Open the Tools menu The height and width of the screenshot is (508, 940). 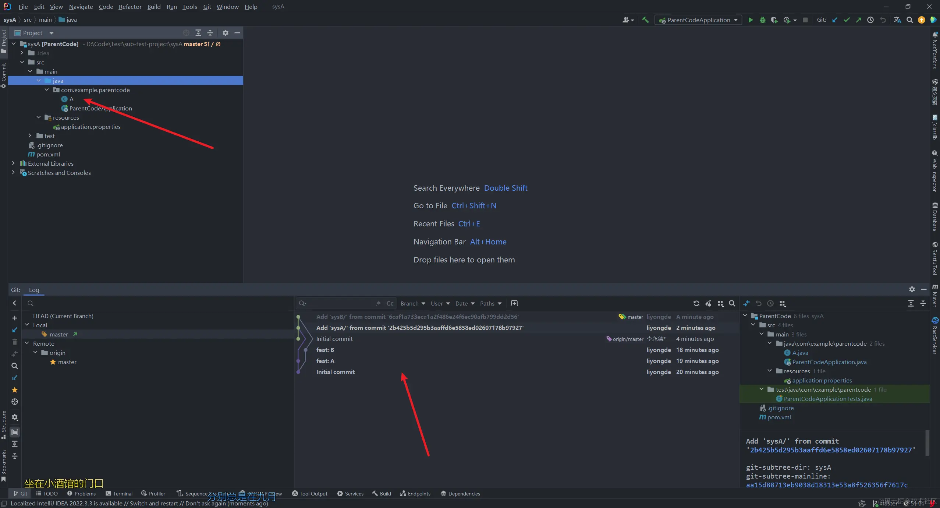(x=189, y=7)
